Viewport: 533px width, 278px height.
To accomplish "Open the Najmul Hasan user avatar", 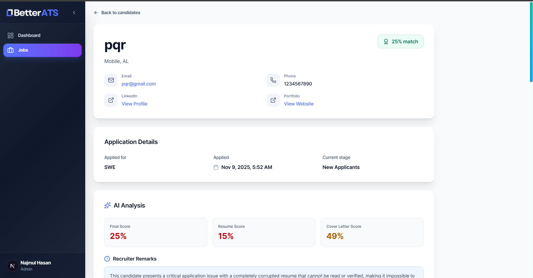I will (12, 266).
